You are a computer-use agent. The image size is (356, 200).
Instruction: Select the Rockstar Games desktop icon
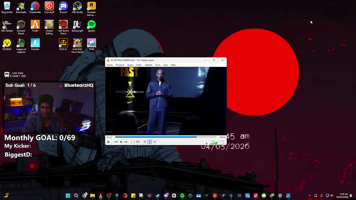click(92, 9)
